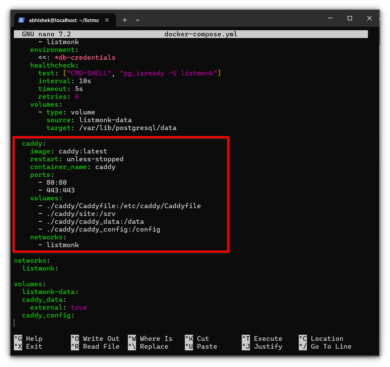Click the 443:443 port mapping line
The image size is (390, 367).
click(60, 190)
